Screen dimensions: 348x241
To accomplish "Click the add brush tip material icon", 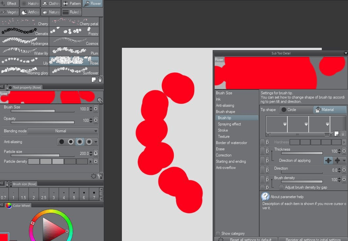I will point(336,134).
